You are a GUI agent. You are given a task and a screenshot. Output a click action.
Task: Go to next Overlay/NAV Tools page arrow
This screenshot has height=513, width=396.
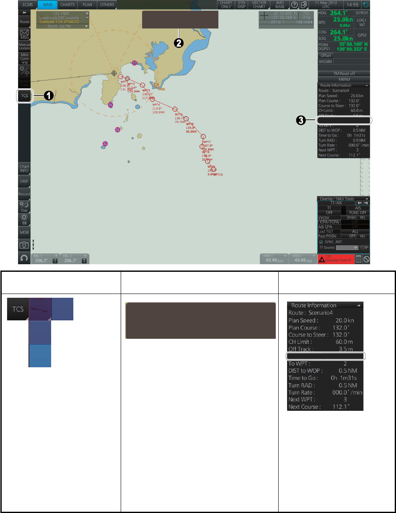click(x=365, y=203)
